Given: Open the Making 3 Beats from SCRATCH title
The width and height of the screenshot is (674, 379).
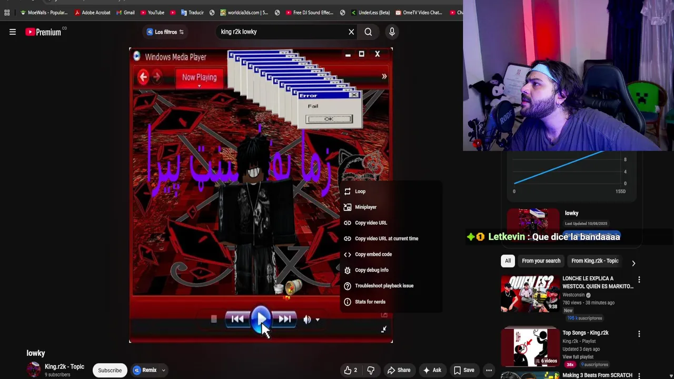Looking at the screenshot, I should pos(597,375).
